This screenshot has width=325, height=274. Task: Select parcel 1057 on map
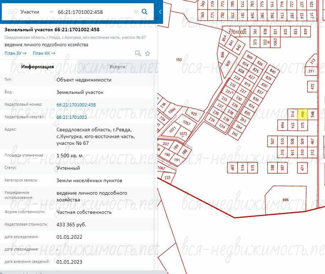tap(186, 123)
